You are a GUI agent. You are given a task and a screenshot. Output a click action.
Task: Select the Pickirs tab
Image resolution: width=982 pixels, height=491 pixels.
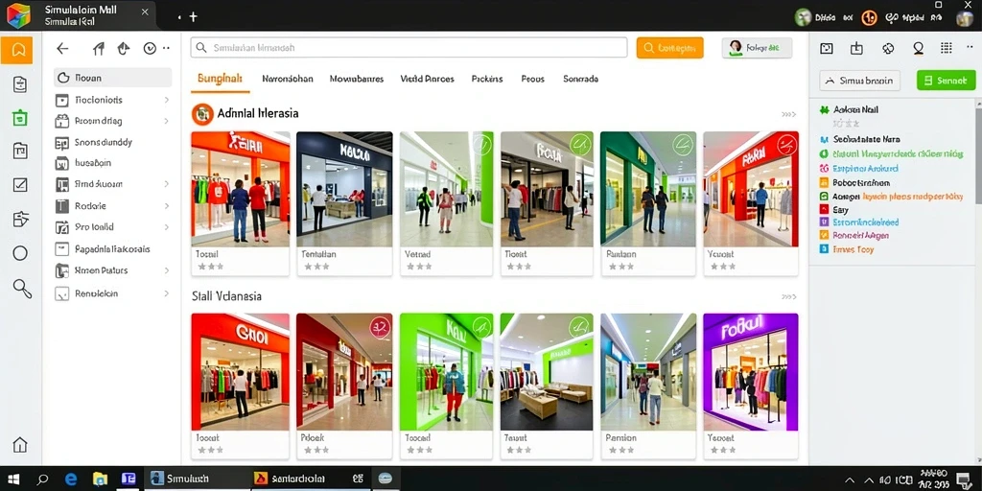pyautogui.click(x=487, y=79)
